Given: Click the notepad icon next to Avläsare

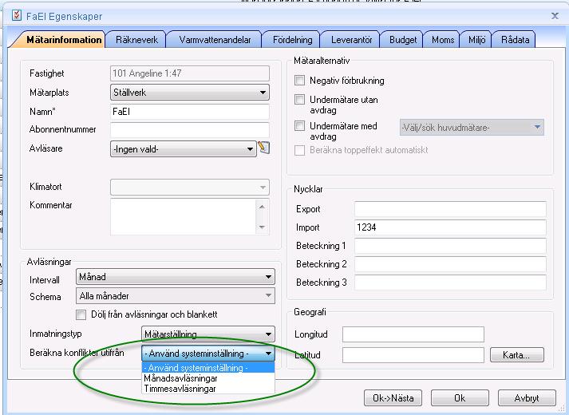Looking at the screenshot, I should click(264, 148).
